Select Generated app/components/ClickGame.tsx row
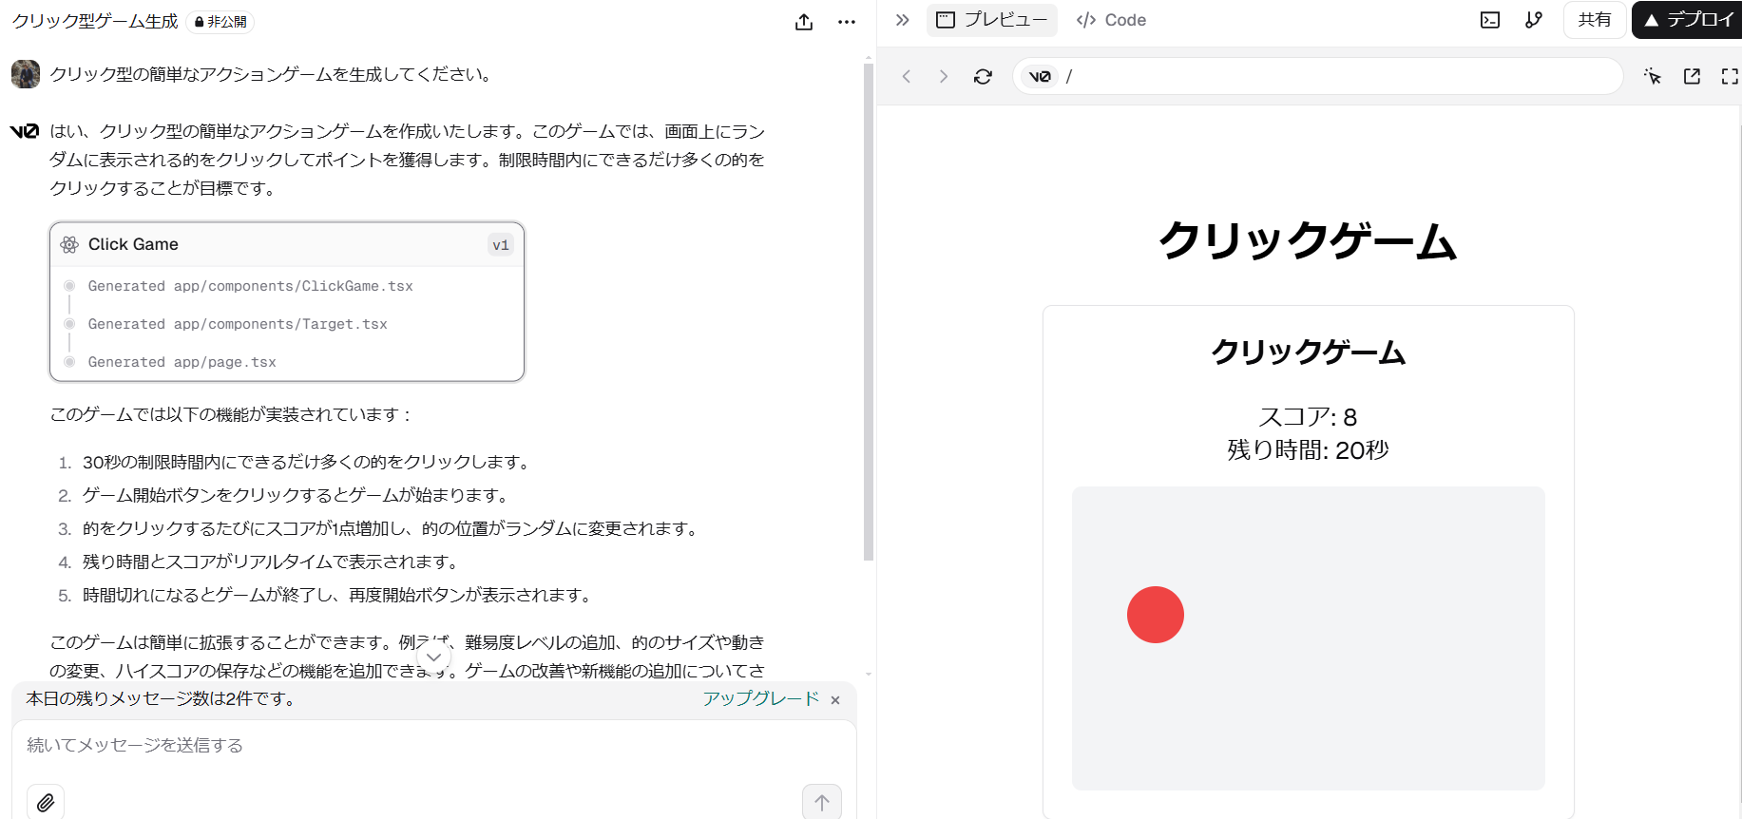Screen dimensions: 1742x819 (251, 286)
